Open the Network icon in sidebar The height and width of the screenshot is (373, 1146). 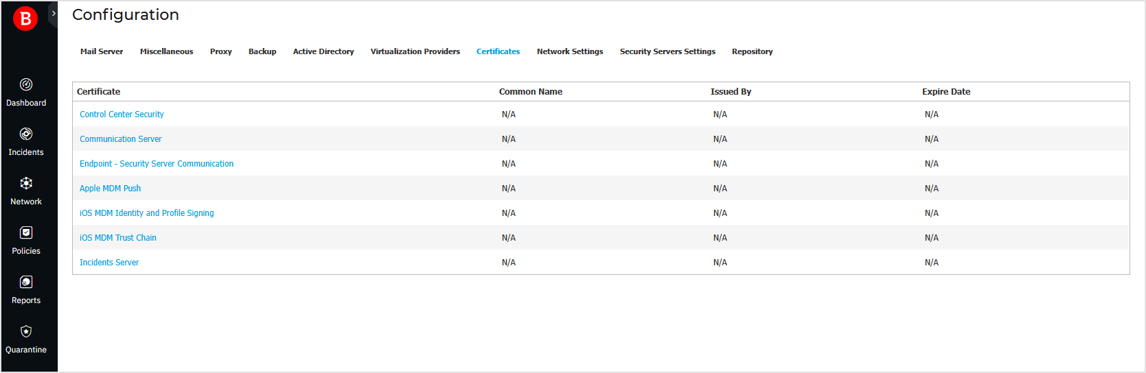pyautogui.click(x=26, y=183)
